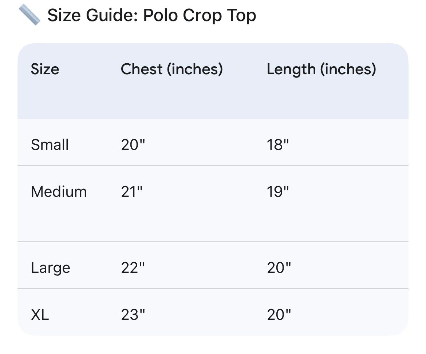Image resolution: width=426 pixels, height=354 pixels.
Task: Select the XL row length value 20"
Action: [279, 315]
